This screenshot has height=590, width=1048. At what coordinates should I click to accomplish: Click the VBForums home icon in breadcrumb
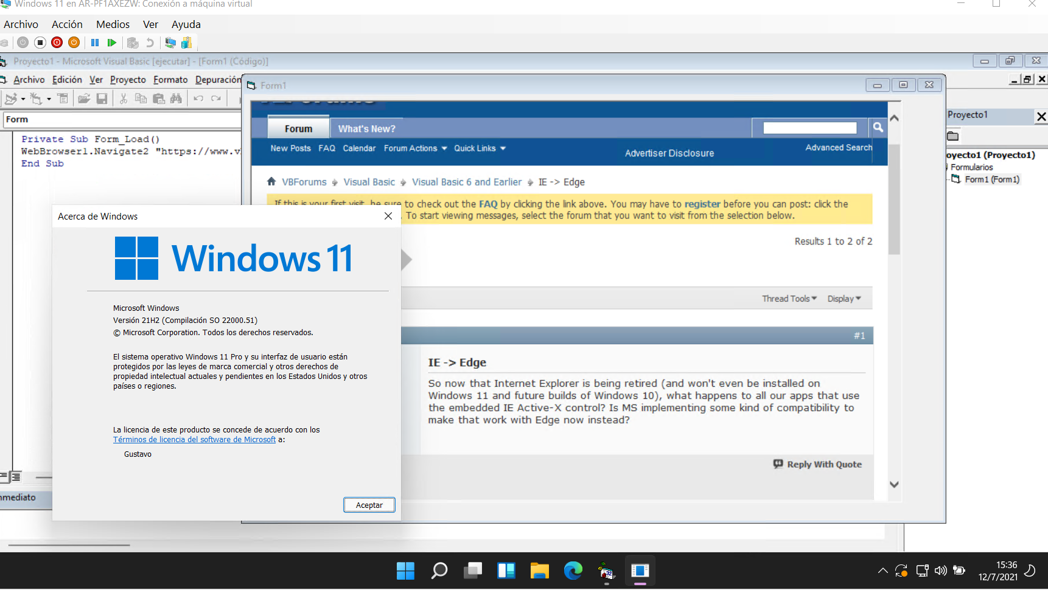271,182
